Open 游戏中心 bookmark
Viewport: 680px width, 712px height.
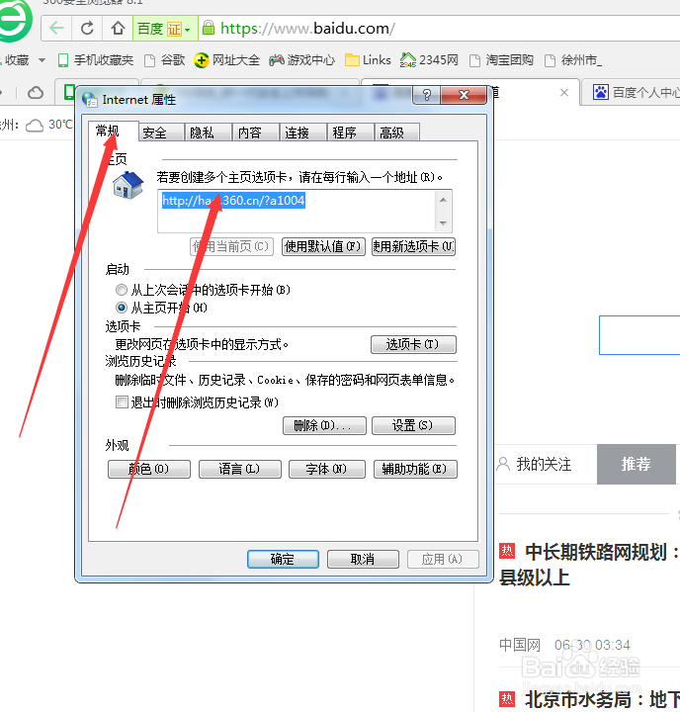(x=301, y=60)
